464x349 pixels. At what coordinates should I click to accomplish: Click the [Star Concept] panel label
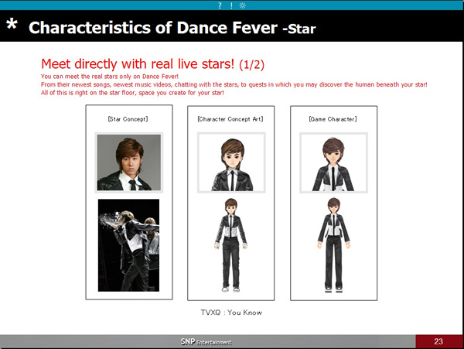pyautogui.click(x=128, y=118)
